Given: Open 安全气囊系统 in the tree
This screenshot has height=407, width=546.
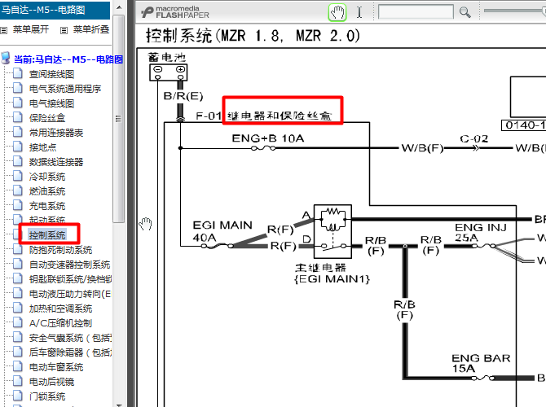Looking at the screenshot, I should coord(70,338).
